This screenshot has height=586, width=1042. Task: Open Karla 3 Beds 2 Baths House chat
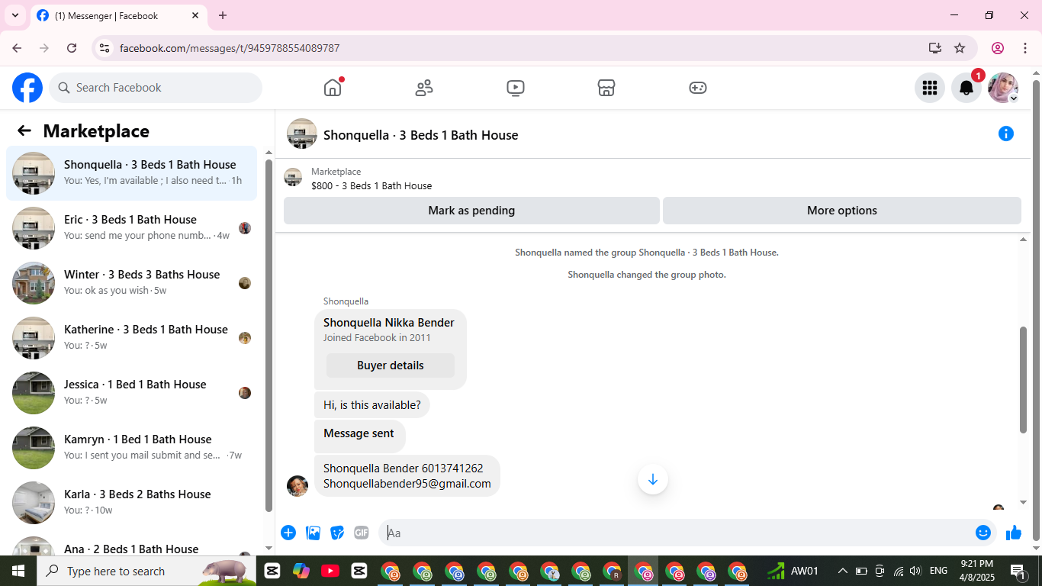pos(132,503)
